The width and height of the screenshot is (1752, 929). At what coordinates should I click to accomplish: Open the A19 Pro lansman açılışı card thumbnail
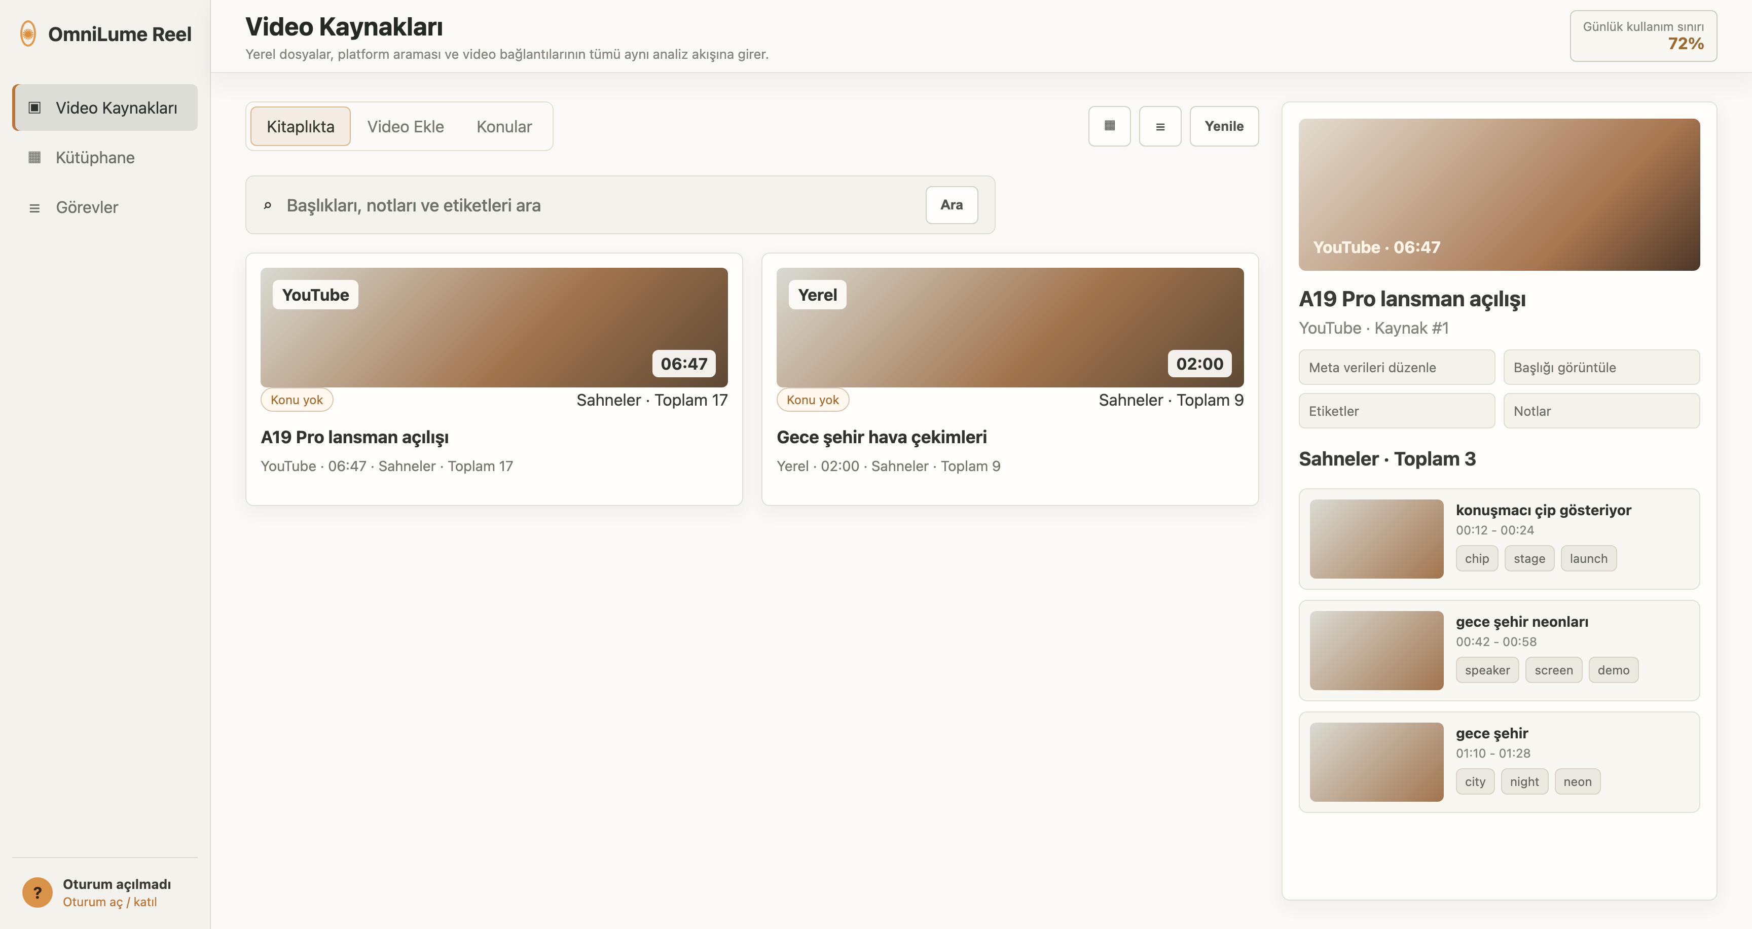tap(494, 327)
